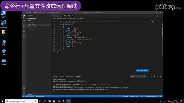184x103 pixels.
Task: Open the go.microsoft.com link in comment
Action: click(101, 21)
